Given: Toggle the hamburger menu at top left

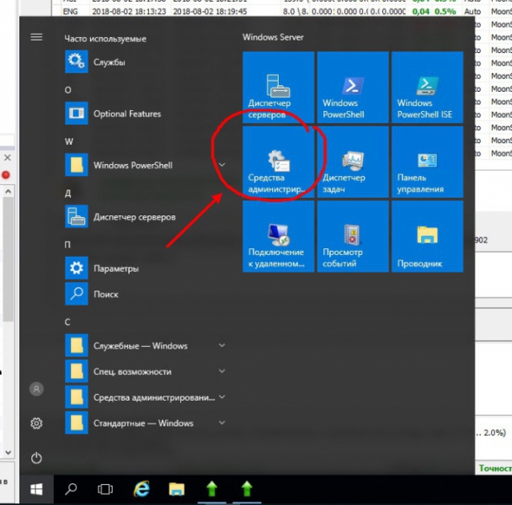Looking at the screenshot, I should [36, 37].
